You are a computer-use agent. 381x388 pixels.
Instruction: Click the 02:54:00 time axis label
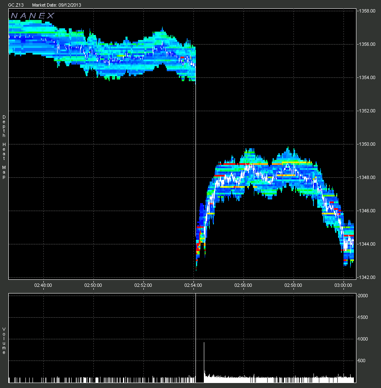click(193, 285)
